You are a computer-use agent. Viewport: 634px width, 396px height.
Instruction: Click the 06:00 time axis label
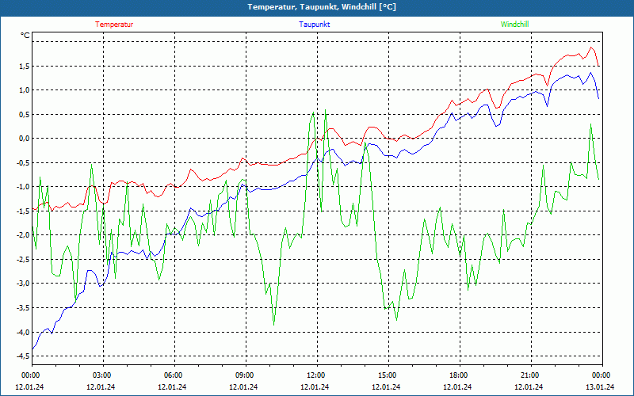174,375
